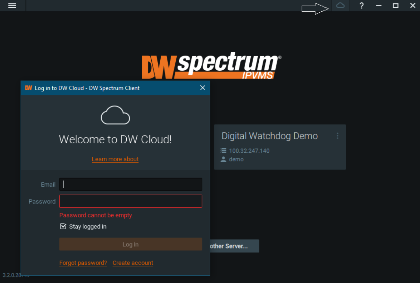Expand the three-dot menu on Demo tile
The width and height of the screenshot is (420, 284).
point(338,136)
